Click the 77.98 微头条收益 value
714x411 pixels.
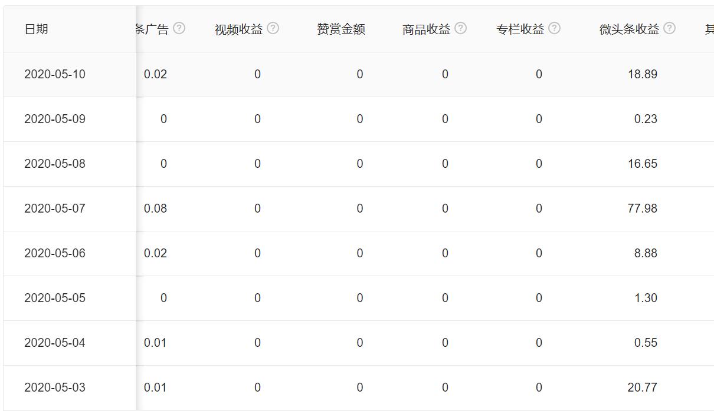[642, 208]
